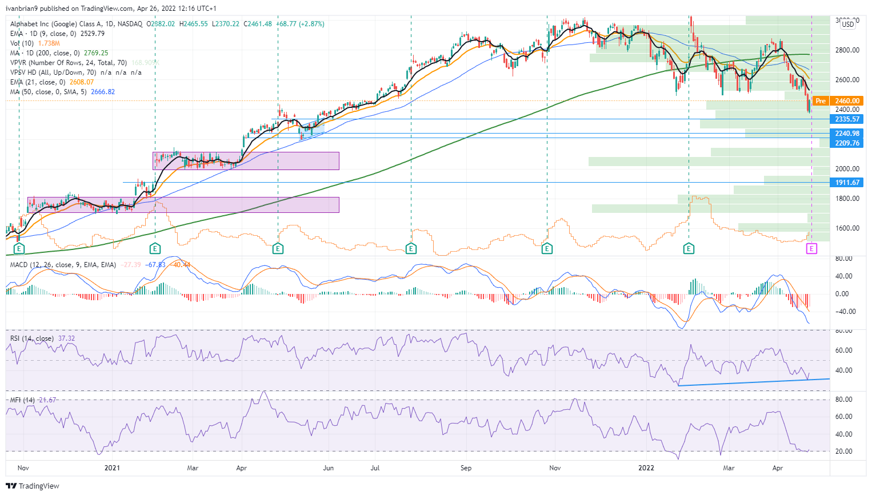Click the orange Pre 2460.00 price label

point(838,101)
